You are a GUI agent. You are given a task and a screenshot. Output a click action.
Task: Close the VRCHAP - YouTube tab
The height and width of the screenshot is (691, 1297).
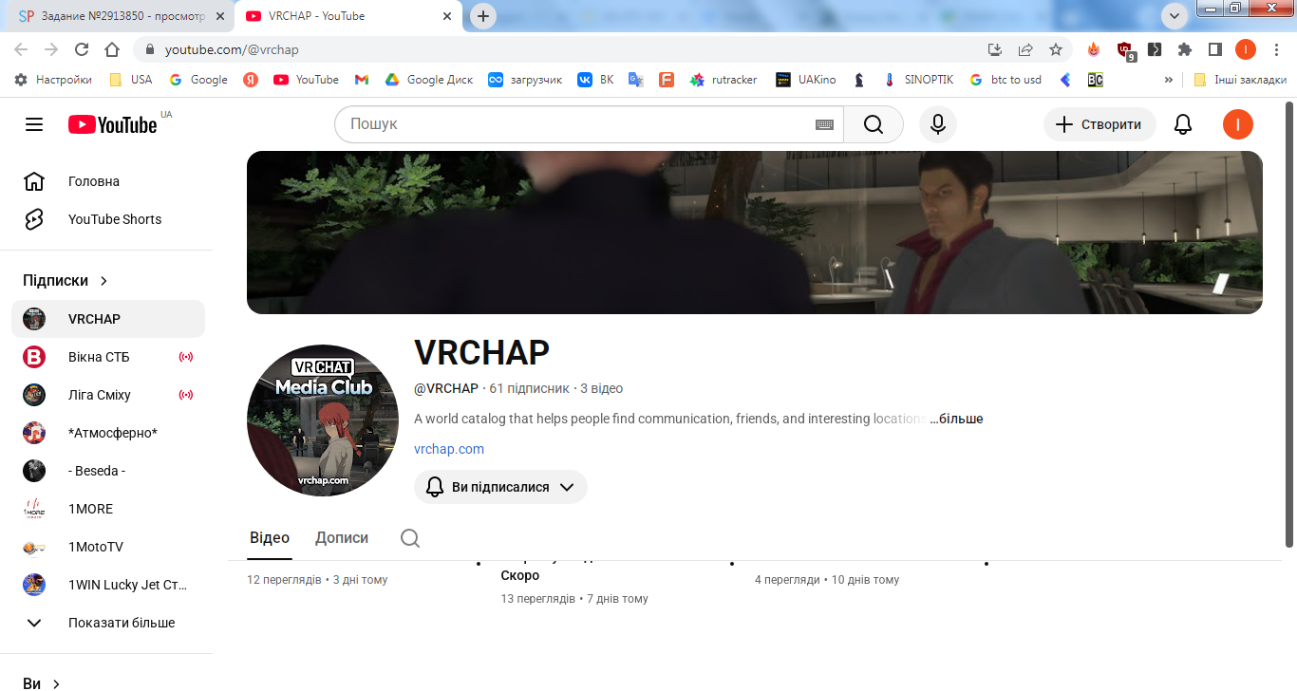pos(446,16)
